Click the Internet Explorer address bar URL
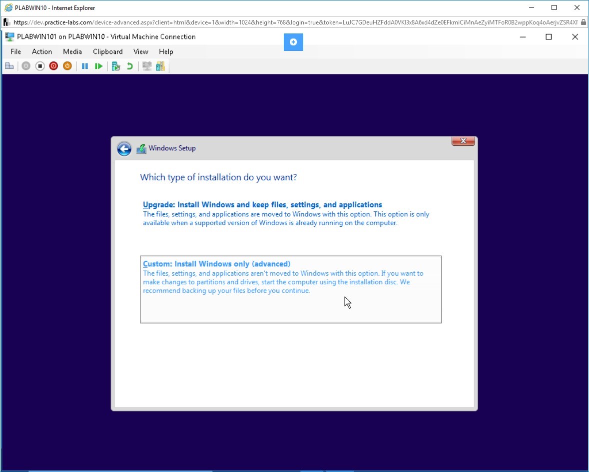The image size is (589, 472). tap(295, 22)
